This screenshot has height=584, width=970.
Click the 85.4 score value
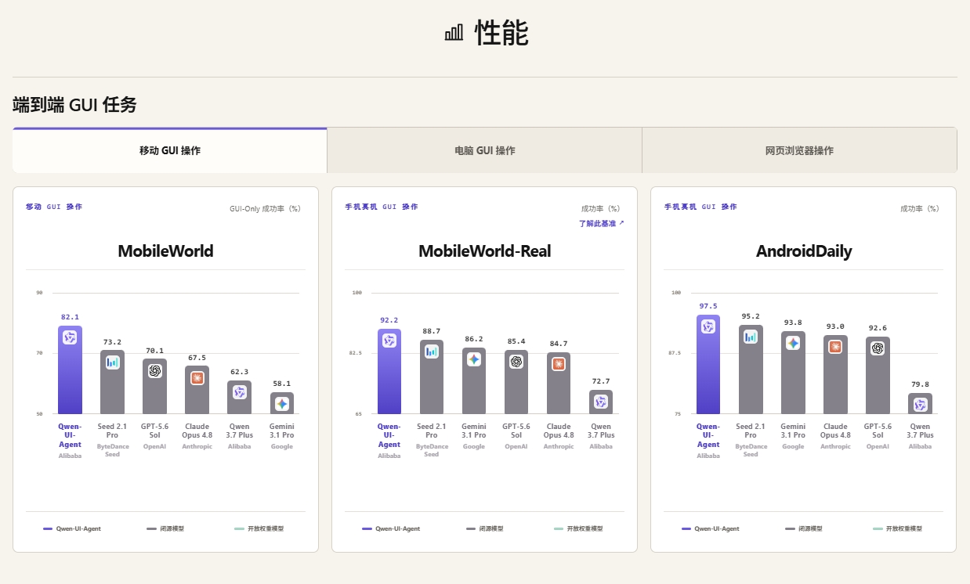pos(516,341)
